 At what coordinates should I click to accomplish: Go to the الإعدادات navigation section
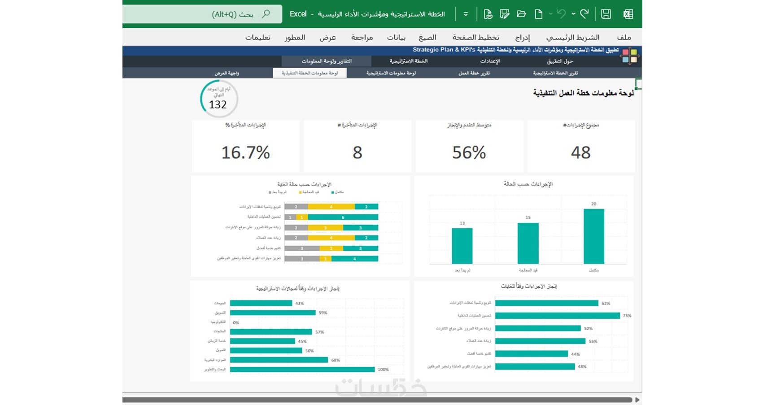490,61
